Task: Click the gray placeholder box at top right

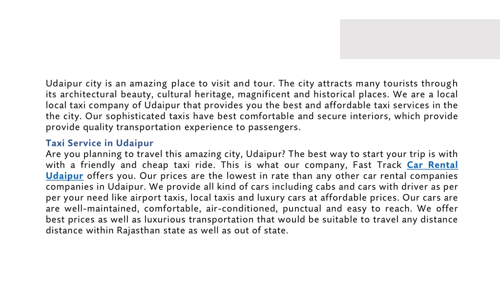Action: pyautogui.click(x=419, y=39)
